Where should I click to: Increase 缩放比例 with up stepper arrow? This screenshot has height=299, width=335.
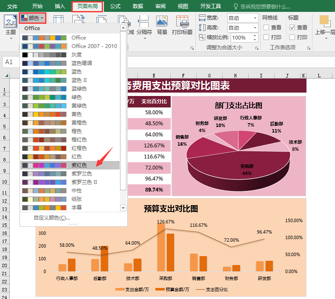tap(255, 35)
